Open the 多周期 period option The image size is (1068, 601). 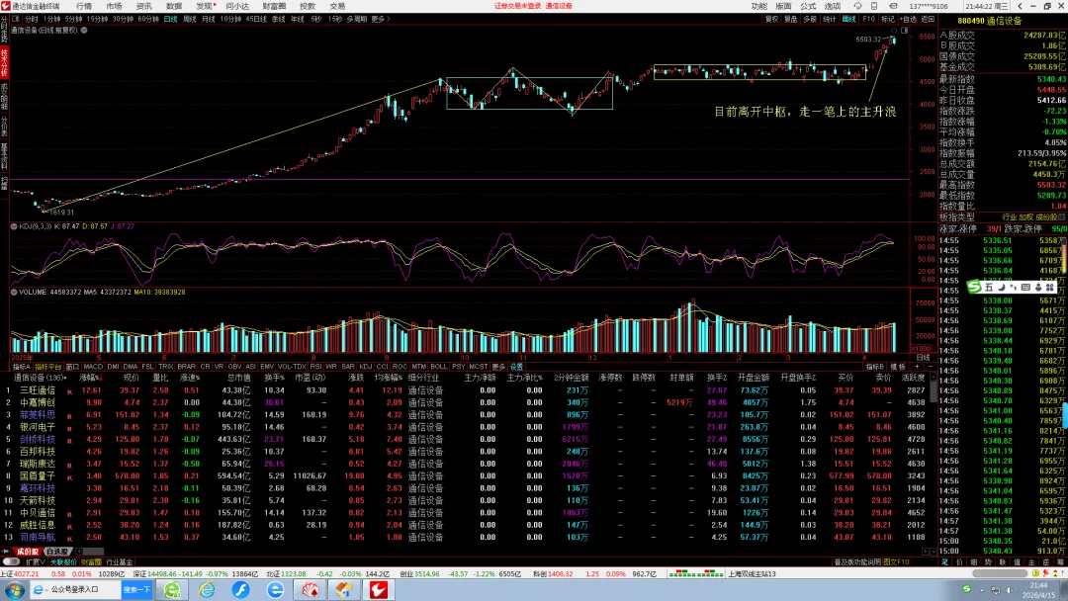[x=356, y=19]
